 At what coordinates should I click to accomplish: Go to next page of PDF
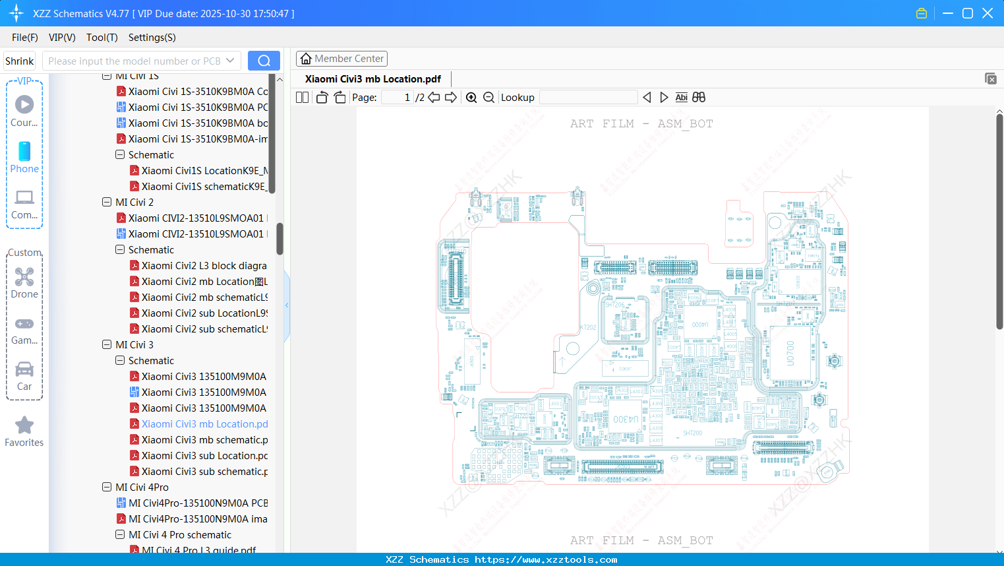[x=451, y=97]
